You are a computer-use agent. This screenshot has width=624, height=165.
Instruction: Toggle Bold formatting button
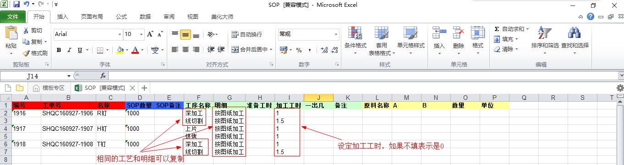click(59, 50)
